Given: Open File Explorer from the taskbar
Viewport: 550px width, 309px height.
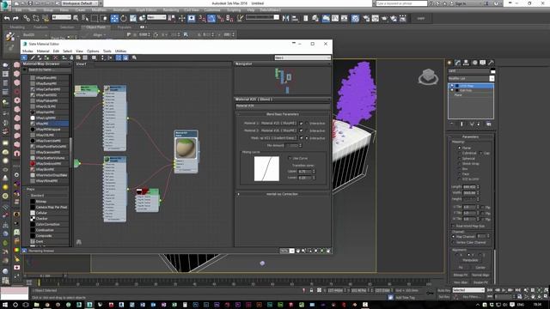Looking at the screenshot, I should [x=36, y=305].
